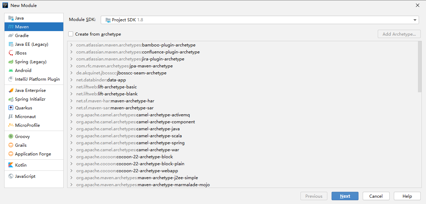Expand the maven-archetype-har entry

click(x=71, y=101)
